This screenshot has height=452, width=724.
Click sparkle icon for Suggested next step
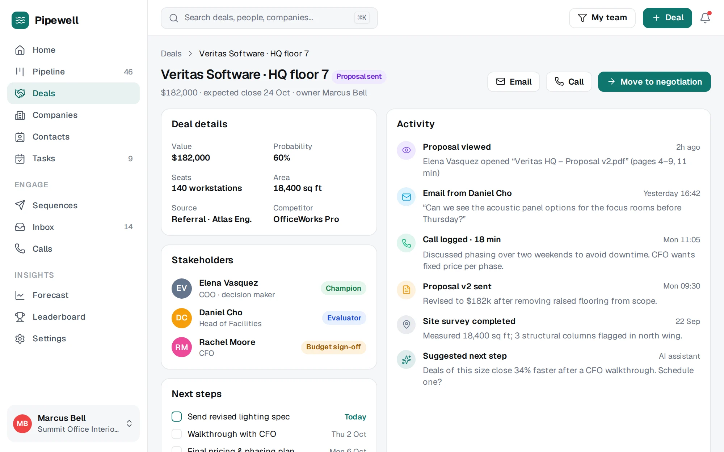406,359
